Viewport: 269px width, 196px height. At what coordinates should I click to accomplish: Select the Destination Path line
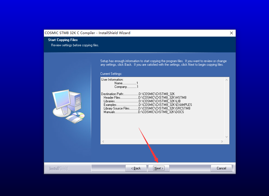coord(138,94)
